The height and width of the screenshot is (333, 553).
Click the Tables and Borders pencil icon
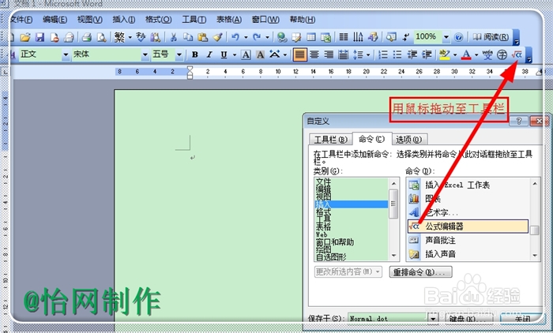296,37
